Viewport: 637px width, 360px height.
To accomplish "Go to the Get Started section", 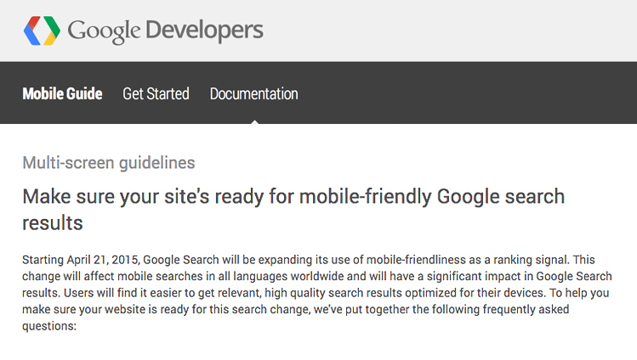I will (156, 93).
